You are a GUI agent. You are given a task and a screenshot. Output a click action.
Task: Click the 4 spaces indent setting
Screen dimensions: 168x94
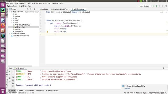coord(139,93)
